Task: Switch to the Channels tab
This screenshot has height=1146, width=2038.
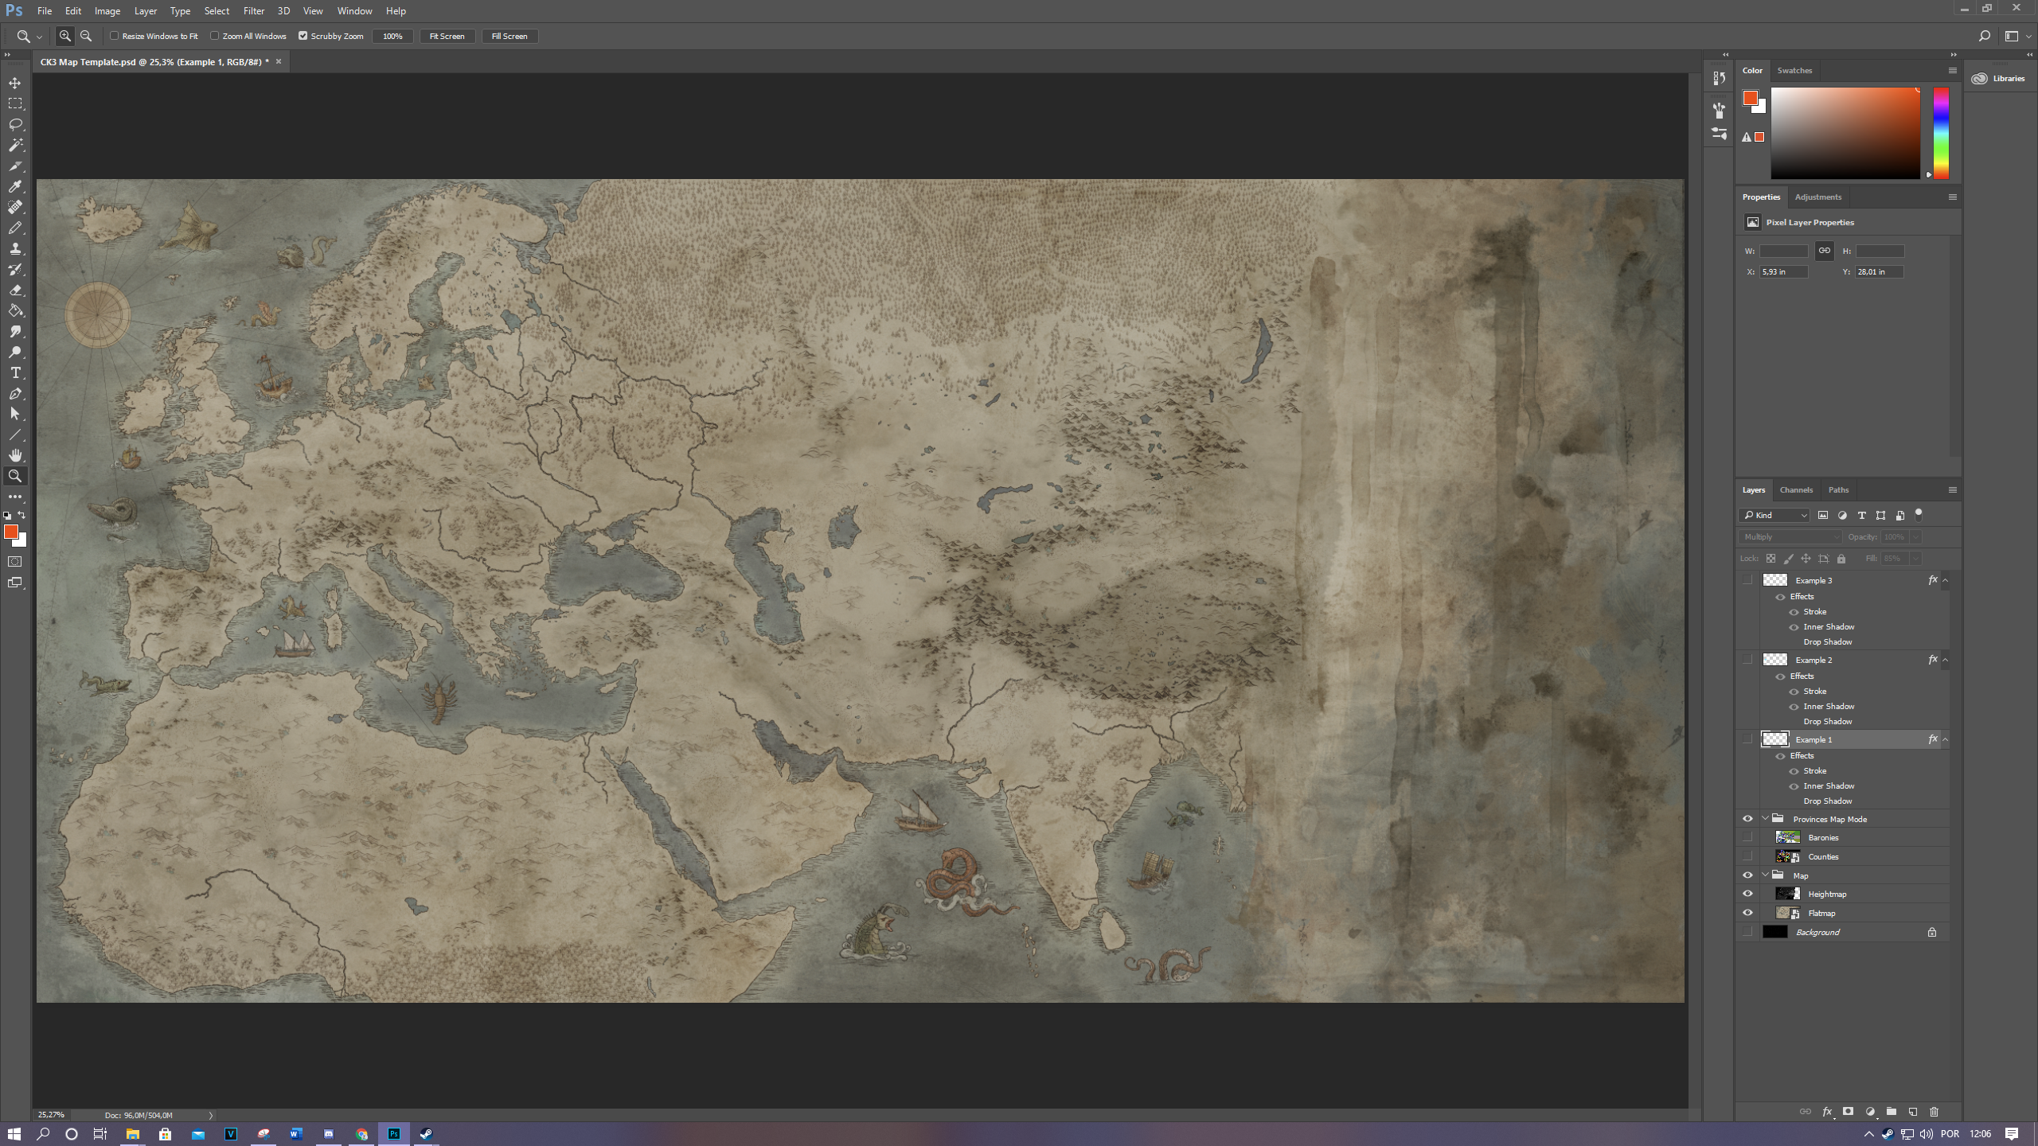Action: pos(1796,490)
